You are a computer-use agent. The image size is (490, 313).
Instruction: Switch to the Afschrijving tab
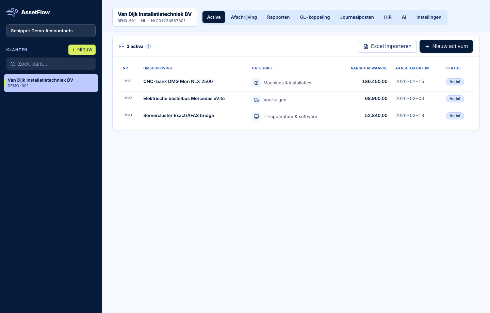tap(244, 17)
